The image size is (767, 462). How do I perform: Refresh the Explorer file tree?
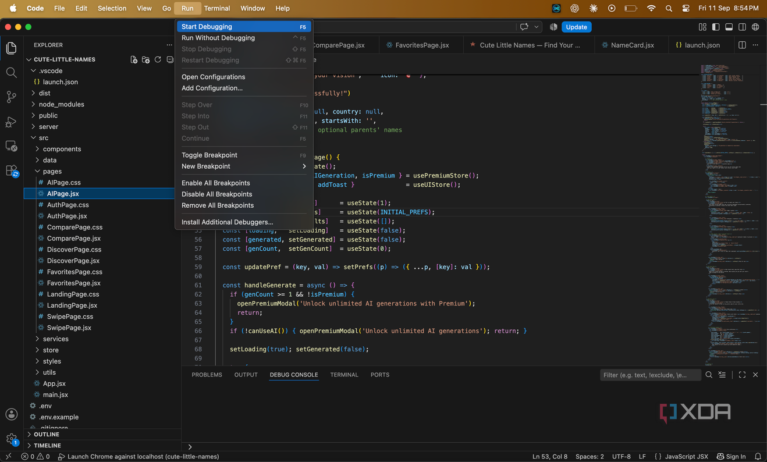point(158,59)
